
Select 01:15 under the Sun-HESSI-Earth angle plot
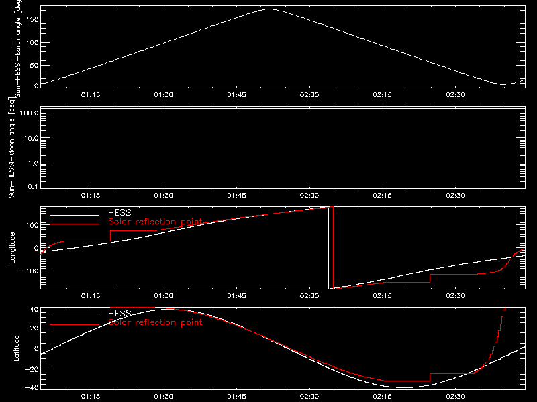pos(91,94)
